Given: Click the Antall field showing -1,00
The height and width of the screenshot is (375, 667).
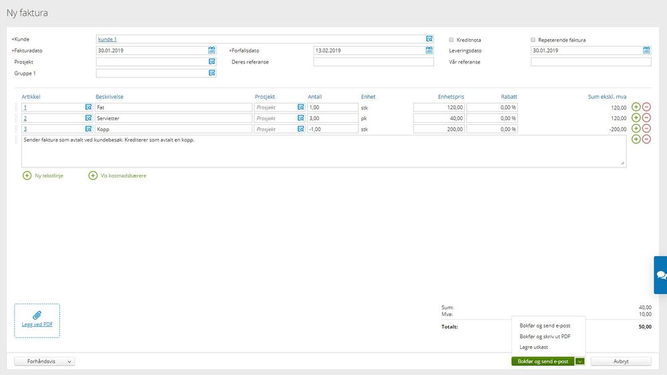Looking at the screenshot, I should 332,129.
